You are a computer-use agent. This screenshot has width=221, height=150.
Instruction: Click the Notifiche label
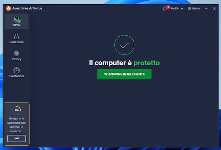click(177, 8)
